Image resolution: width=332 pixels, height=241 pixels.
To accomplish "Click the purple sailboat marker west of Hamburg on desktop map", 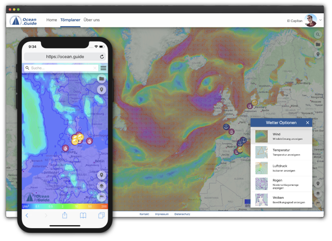I will pos(250,106).
